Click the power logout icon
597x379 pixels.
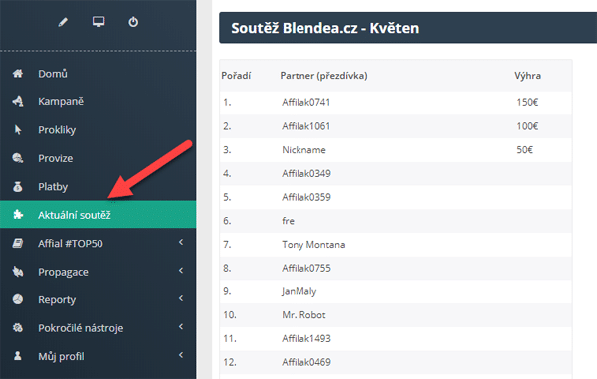(x=133, y=22)
